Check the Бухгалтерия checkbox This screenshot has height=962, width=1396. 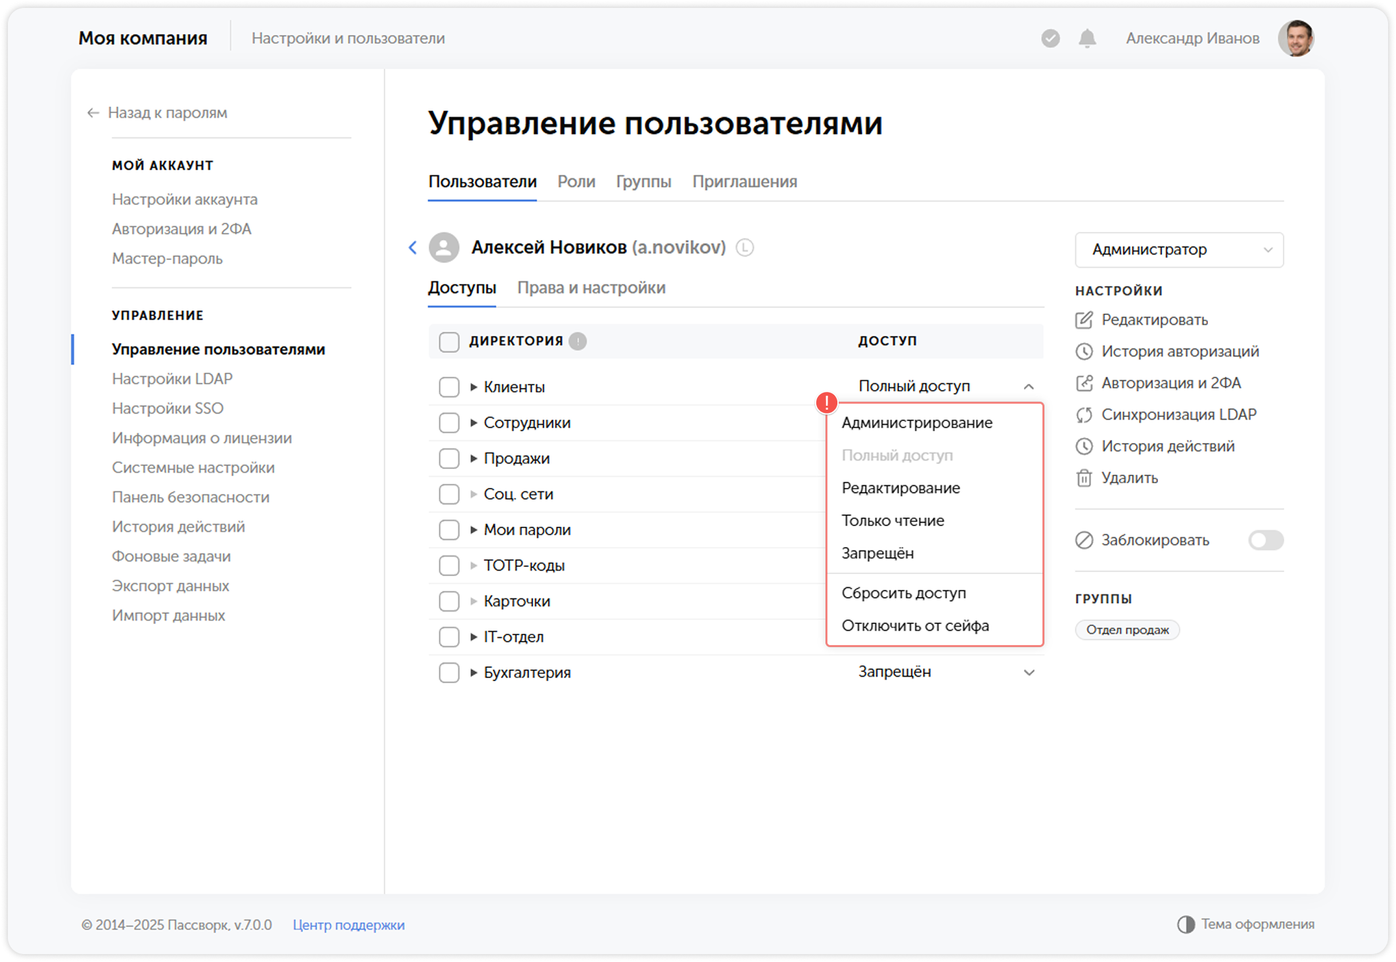[449, 673]
